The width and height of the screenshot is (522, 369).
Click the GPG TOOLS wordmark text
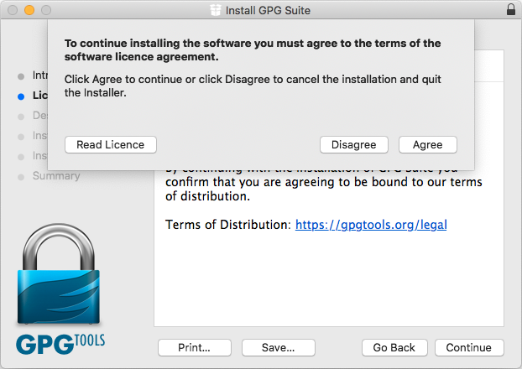[60, 344]
